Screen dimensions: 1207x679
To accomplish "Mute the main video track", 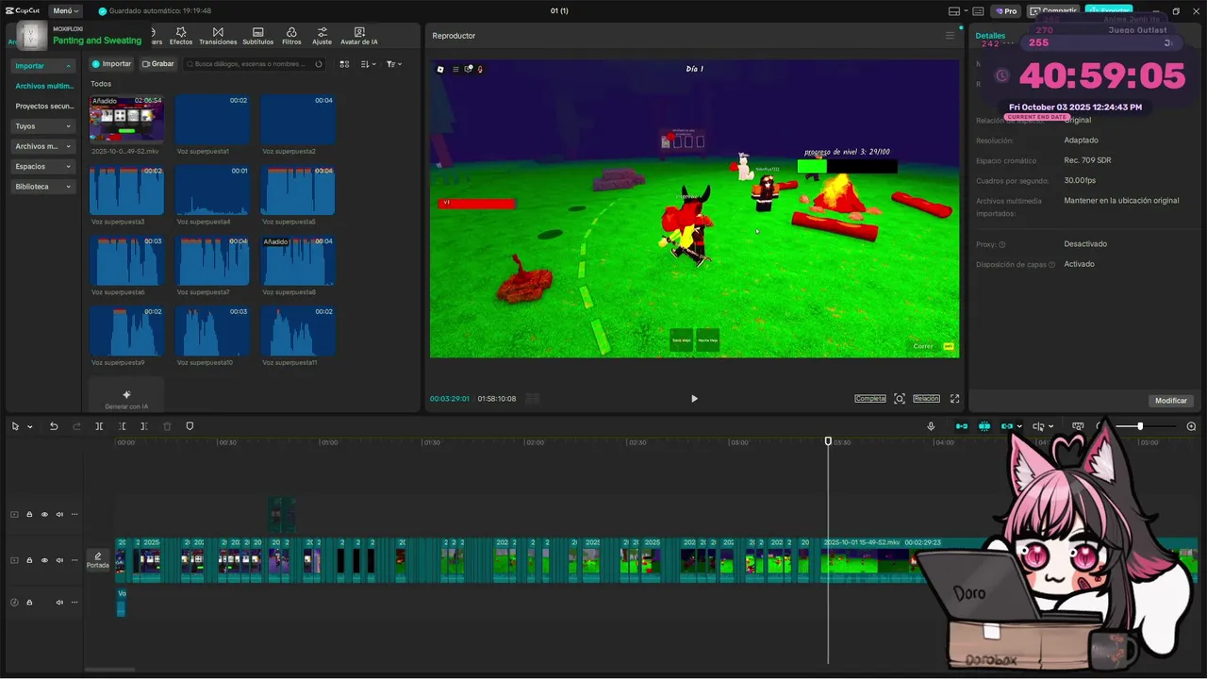I will pyautogui.click(x=59, y=560).
